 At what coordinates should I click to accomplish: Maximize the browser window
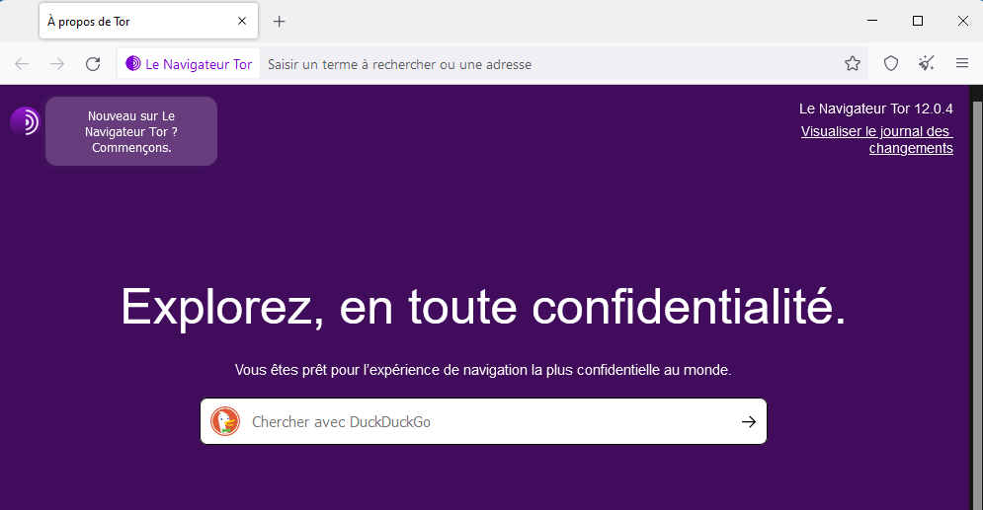pyautogui.click(x=918, y=21)
